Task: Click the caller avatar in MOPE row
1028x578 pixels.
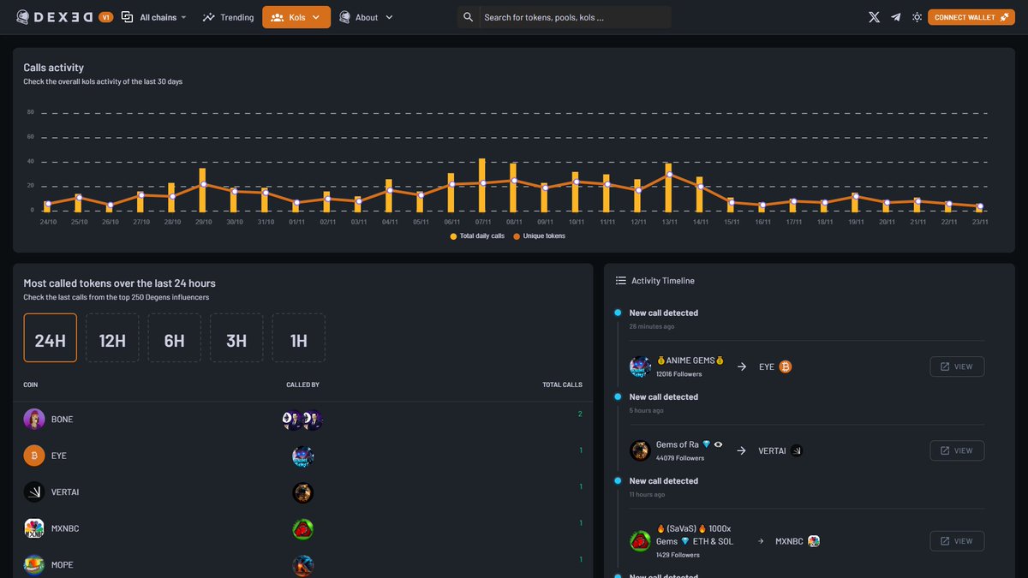Action: [302, 565]
